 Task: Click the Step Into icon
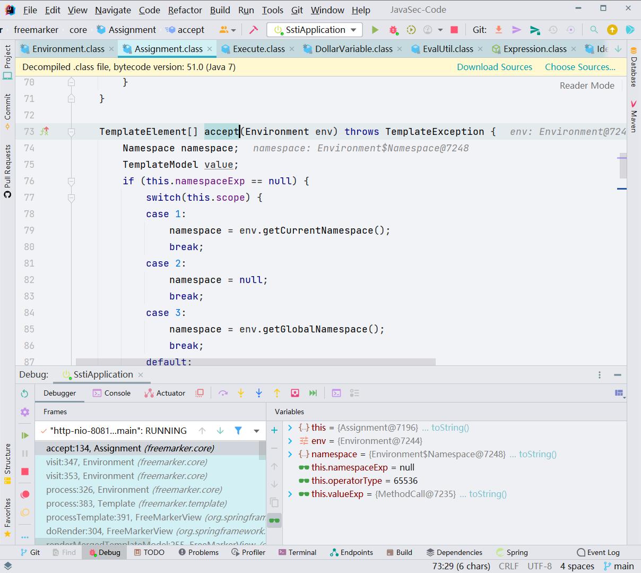(x=241, y=393)
